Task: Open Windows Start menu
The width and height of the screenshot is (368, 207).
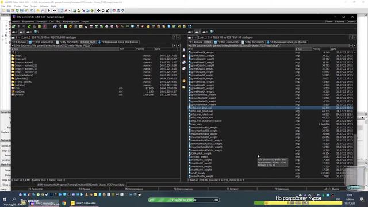Action: click(x=5, y=200)
